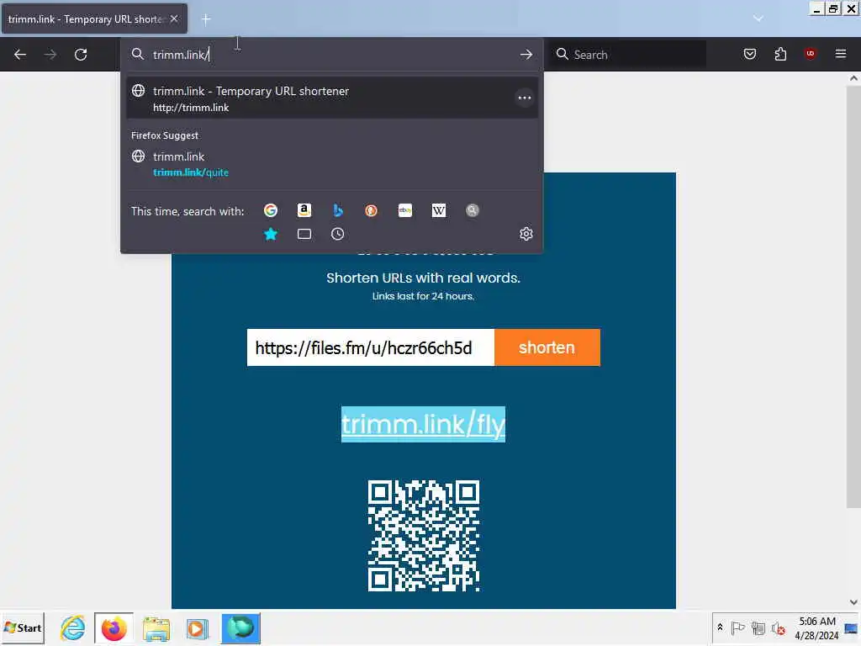Click the forward navigation arrow
This screenshot has height=646, width=861.
pos(50,55)
